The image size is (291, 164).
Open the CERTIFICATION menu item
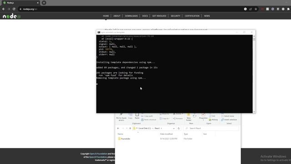[x=192, y=16]
